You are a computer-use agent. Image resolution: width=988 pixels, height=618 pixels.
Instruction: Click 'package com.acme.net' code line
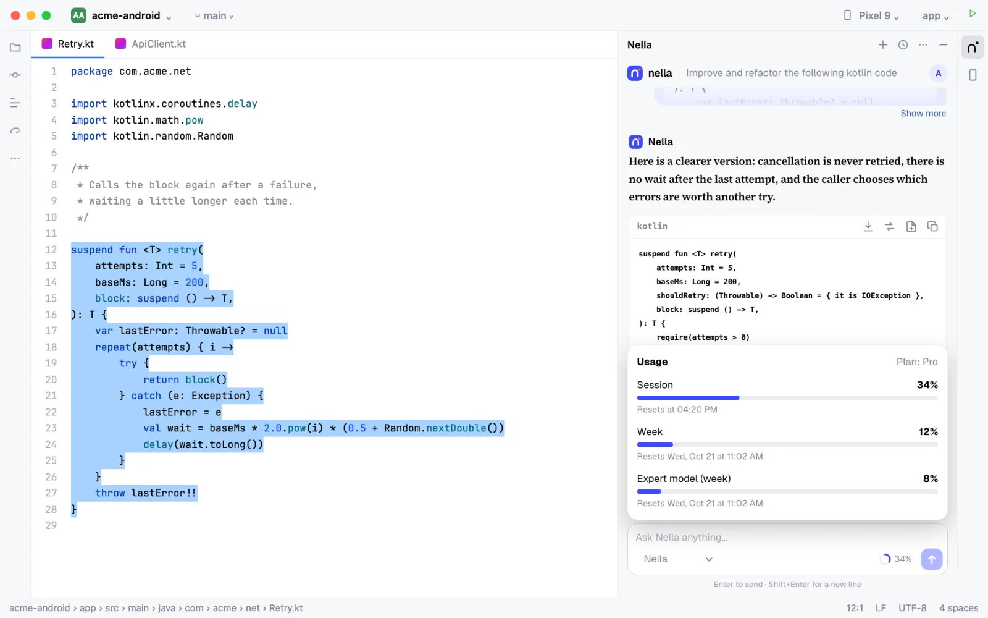(x=131, y=72)
